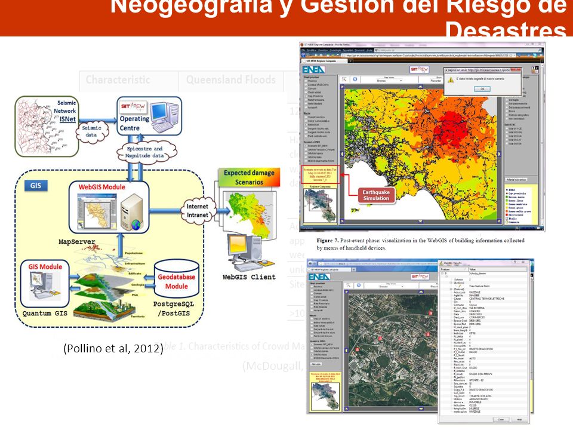Toggle Comuni layer checkbox in upper window
The image size is (573, 430).
coord(306,88)
